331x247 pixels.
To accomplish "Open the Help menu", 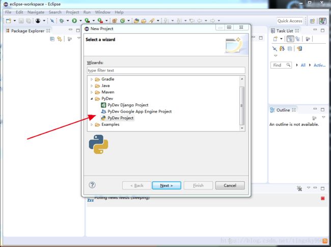I will [x=119, y=12].
